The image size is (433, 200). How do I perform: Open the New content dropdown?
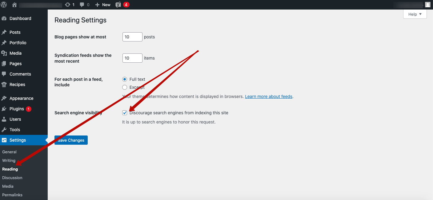tap(103, 5)
